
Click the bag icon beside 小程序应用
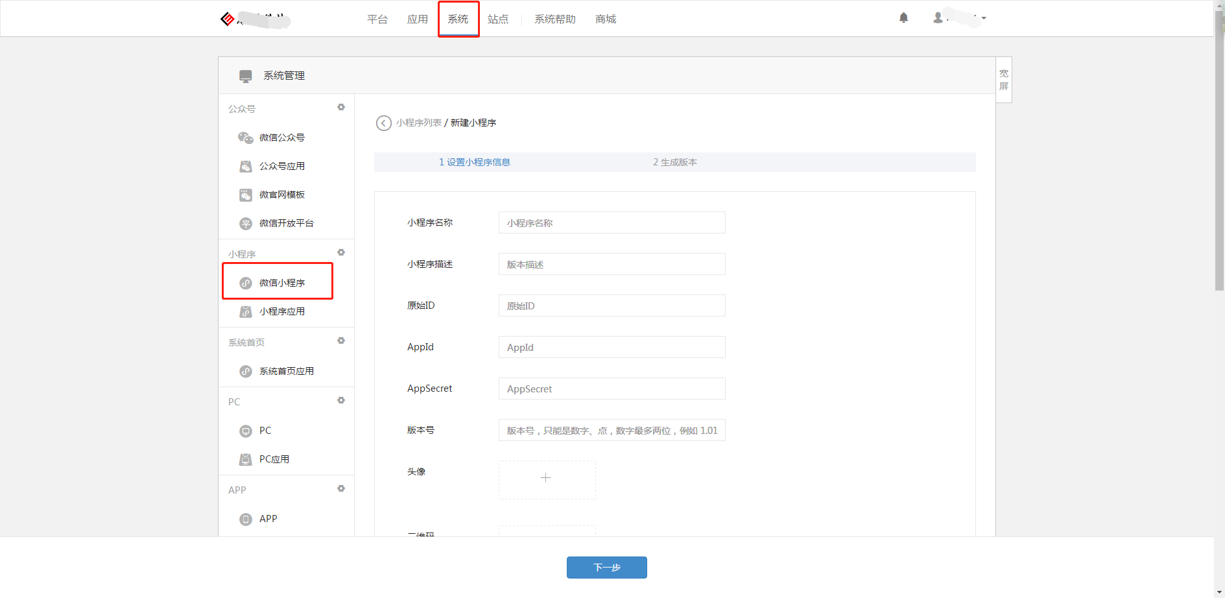point(246,311)
